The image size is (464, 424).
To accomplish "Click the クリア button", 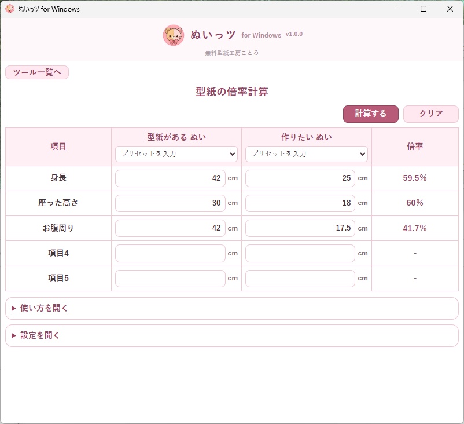I will (x=431, y=114).
